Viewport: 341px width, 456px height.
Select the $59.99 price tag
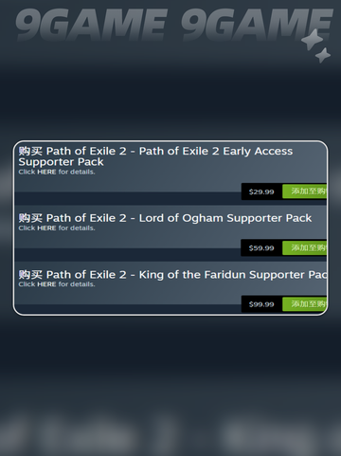261,247
